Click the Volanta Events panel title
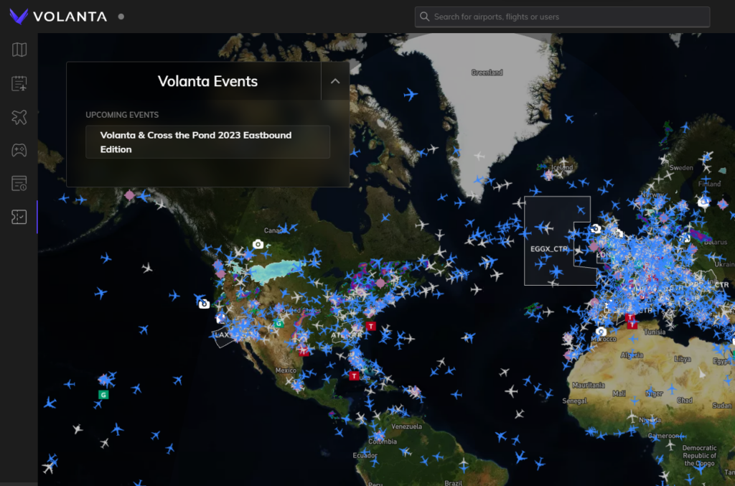 pos(207,81)
